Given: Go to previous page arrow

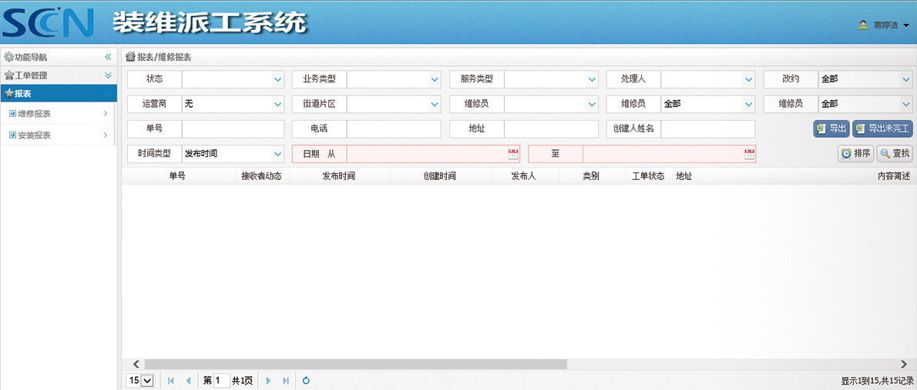Looking at the screenshot, I should 188,381.
